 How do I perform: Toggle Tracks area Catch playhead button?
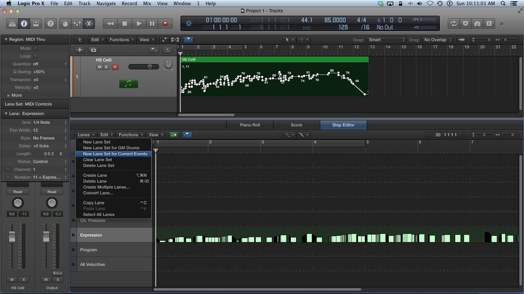188,40
